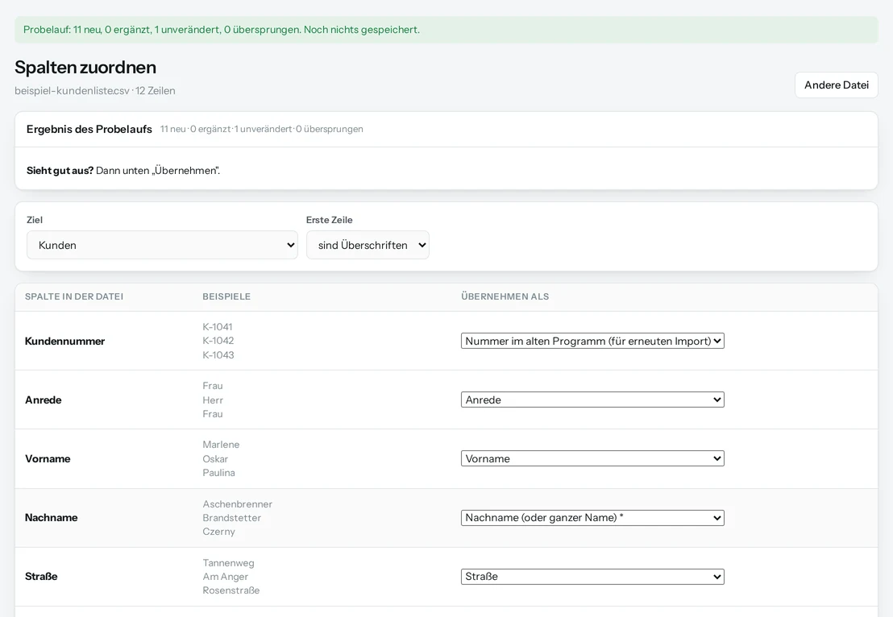Click the "Nachname" row label

(52, 517)
